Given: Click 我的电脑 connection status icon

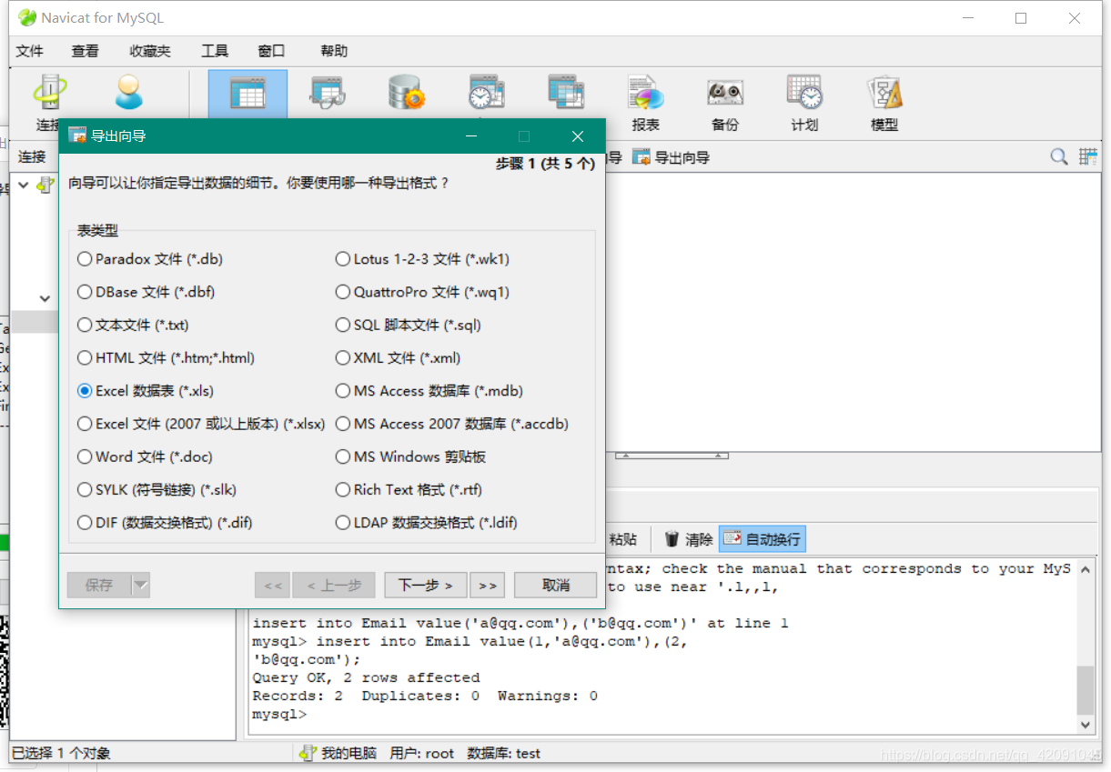Looking at the screenshot, I should pos(308,753).
